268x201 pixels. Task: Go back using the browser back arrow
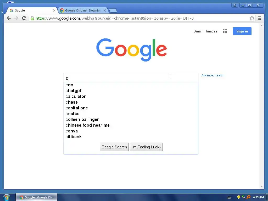(9, 18)
